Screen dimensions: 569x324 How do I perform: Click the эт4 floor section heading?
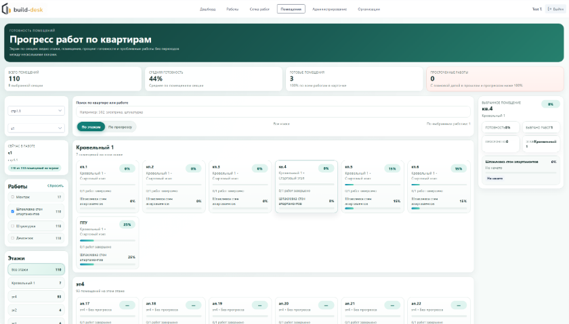pos(80,284)
